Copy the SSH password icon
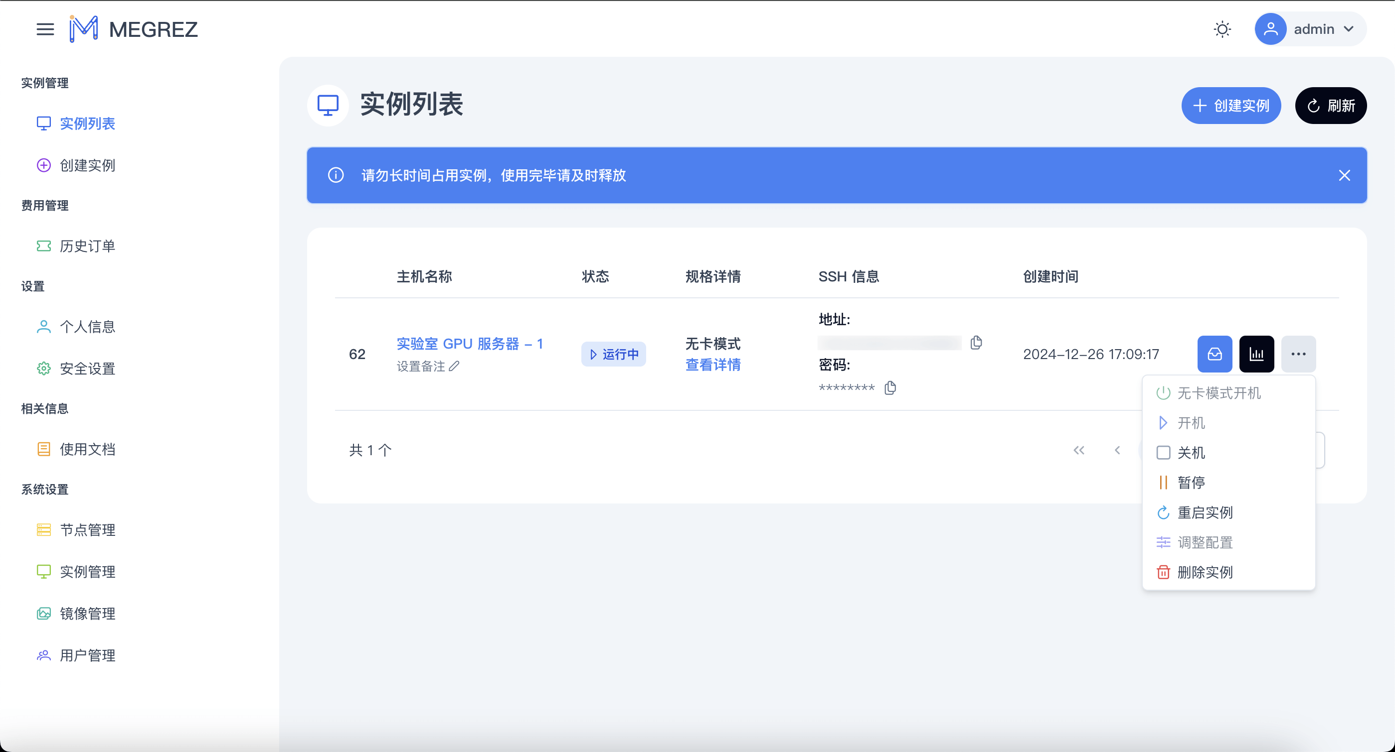This screenshot has height=752, width=1395. 890,388
